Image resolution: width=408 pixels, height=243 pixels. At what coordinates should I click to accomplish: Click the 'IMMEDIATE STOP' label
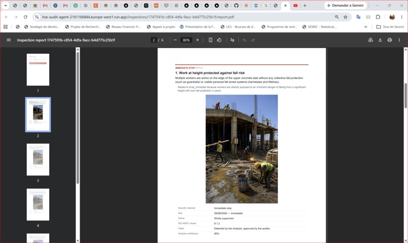tap(185, 68)
